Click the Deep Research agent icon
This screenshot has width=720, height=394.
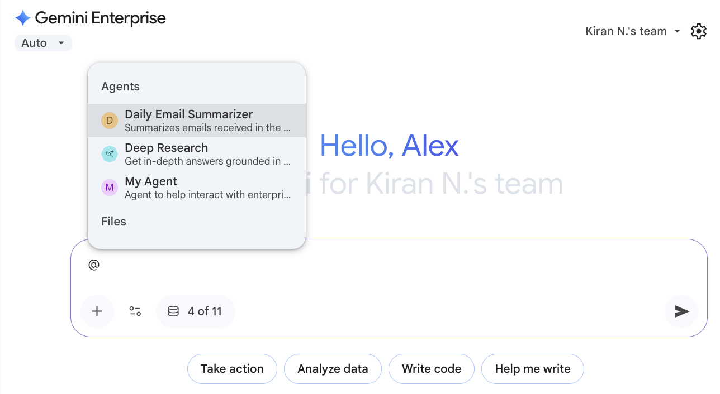pos(110,153)
